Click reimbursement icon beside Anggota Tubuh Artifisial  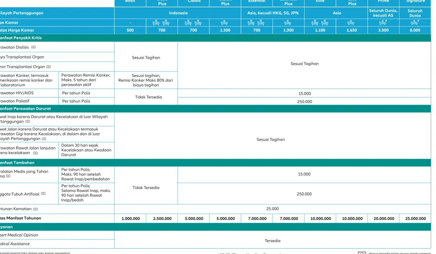(43, 193)
